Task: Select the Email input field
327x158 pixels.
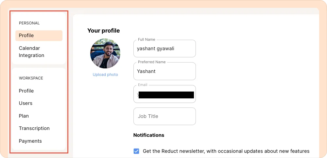Action: point(164,95)
